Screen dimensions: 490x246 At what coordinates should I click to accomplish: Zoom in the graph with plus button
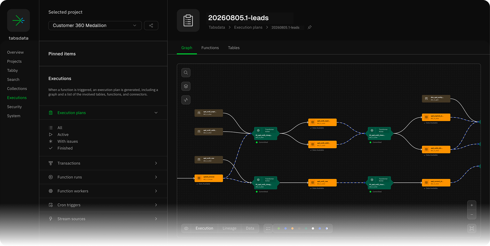(472, 205)
